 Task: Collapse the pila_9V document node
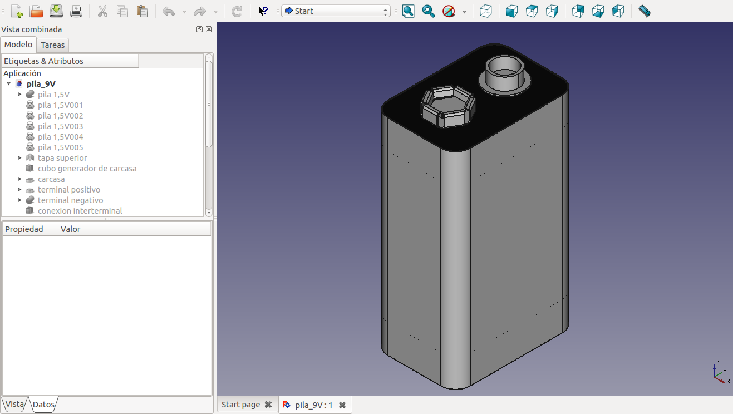coord(9,84)
